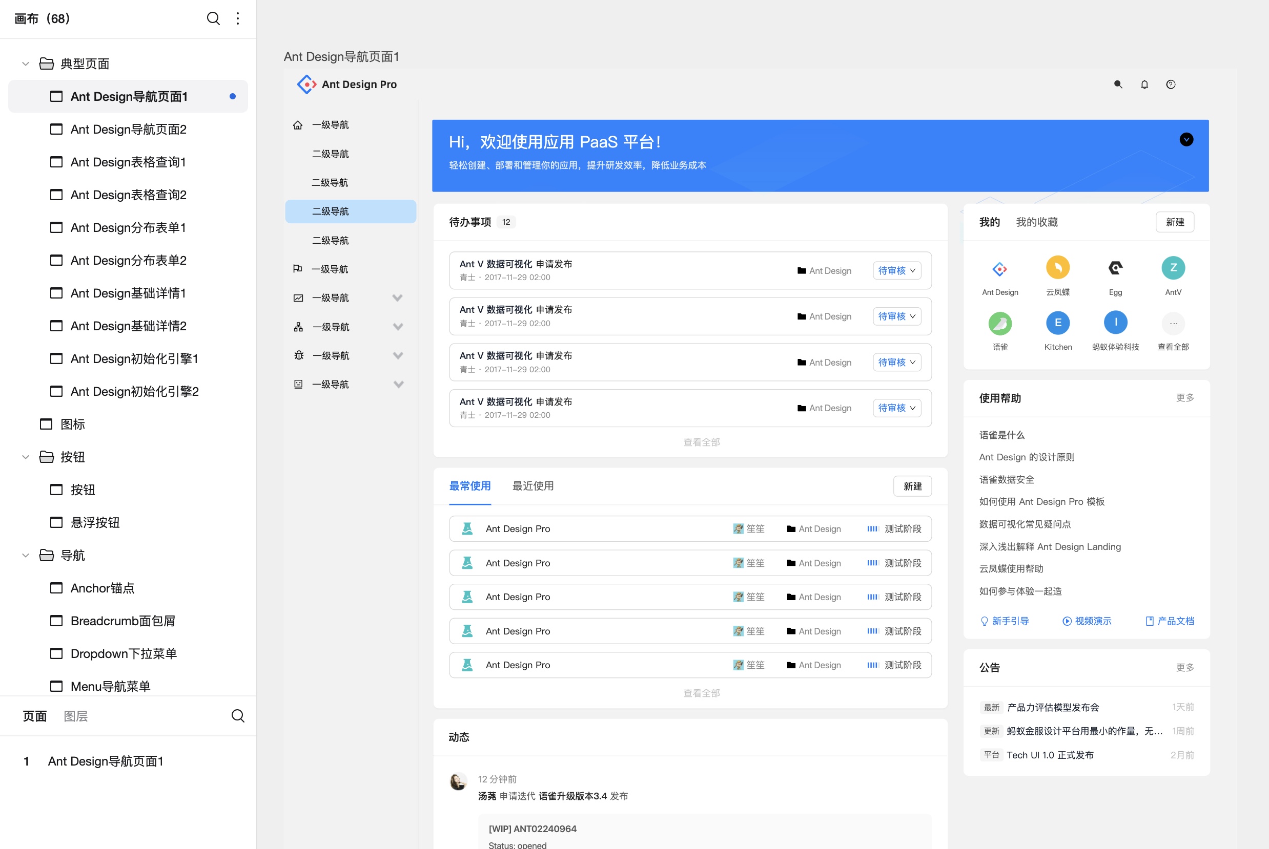Open the Kitchen app icon

pos(1058,323)
